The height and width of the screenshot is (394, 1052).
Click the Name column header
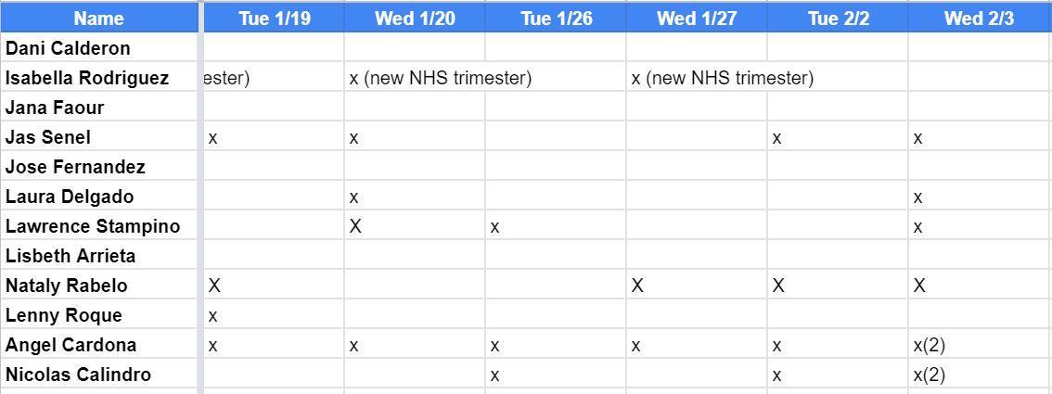98,19
